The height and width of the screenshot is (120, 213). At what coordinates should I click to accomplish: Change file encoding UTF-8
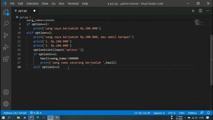coord(172,113)
